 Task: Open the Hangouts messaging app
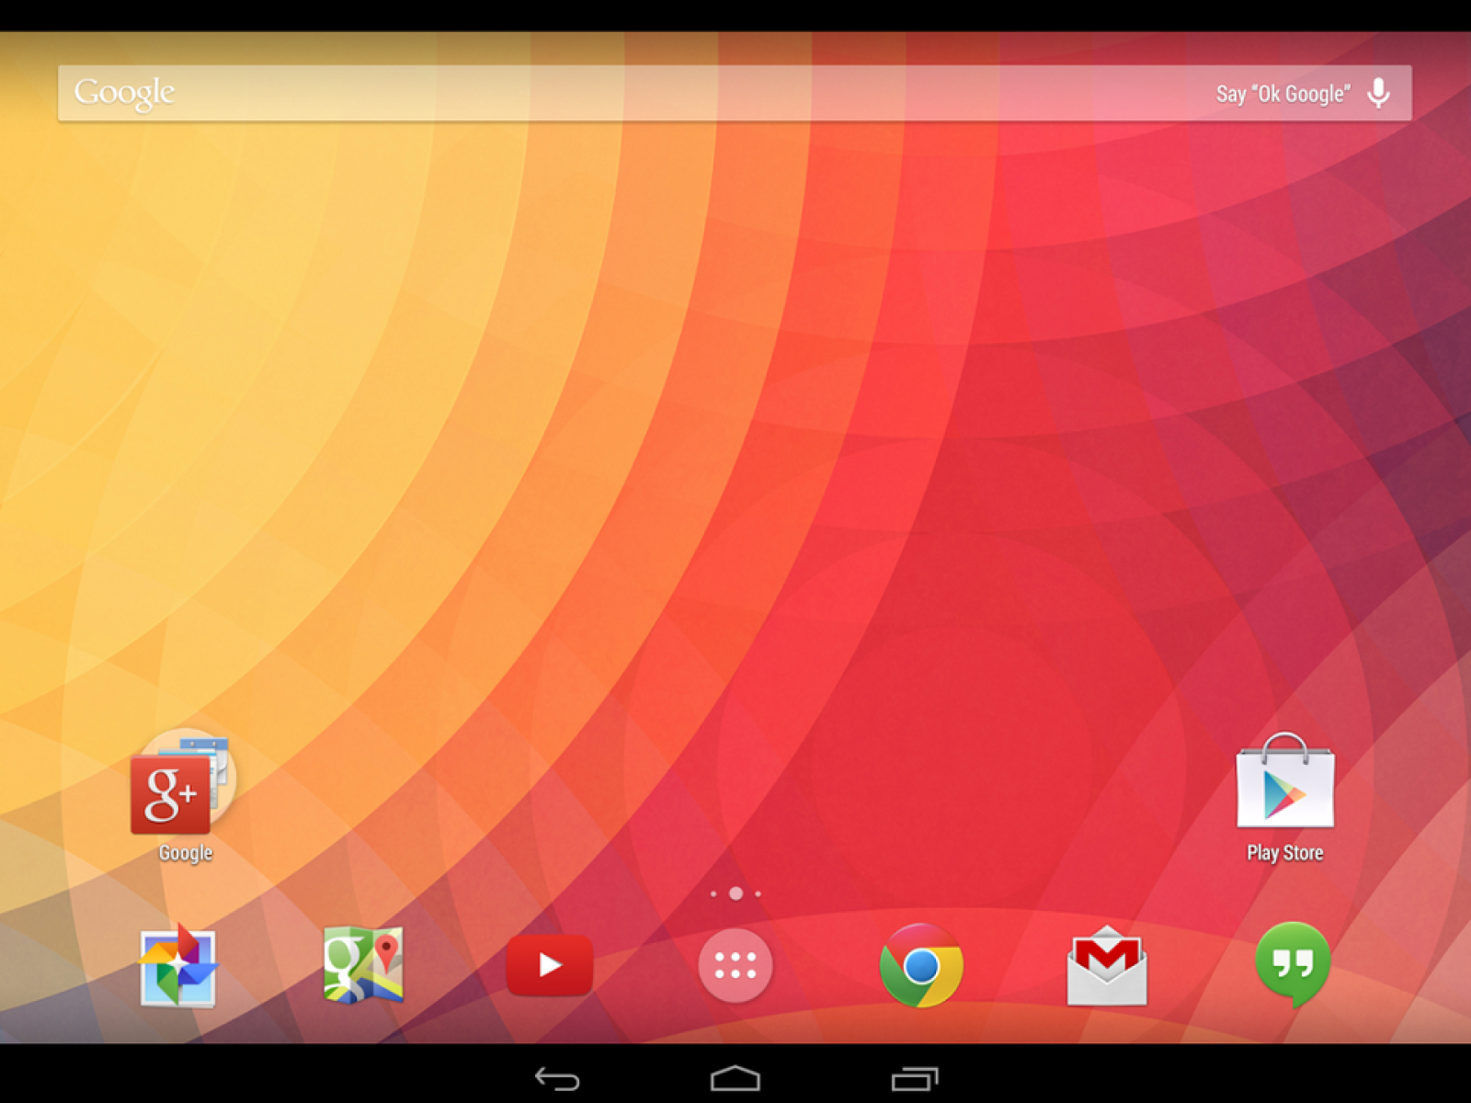[1292, 963]
